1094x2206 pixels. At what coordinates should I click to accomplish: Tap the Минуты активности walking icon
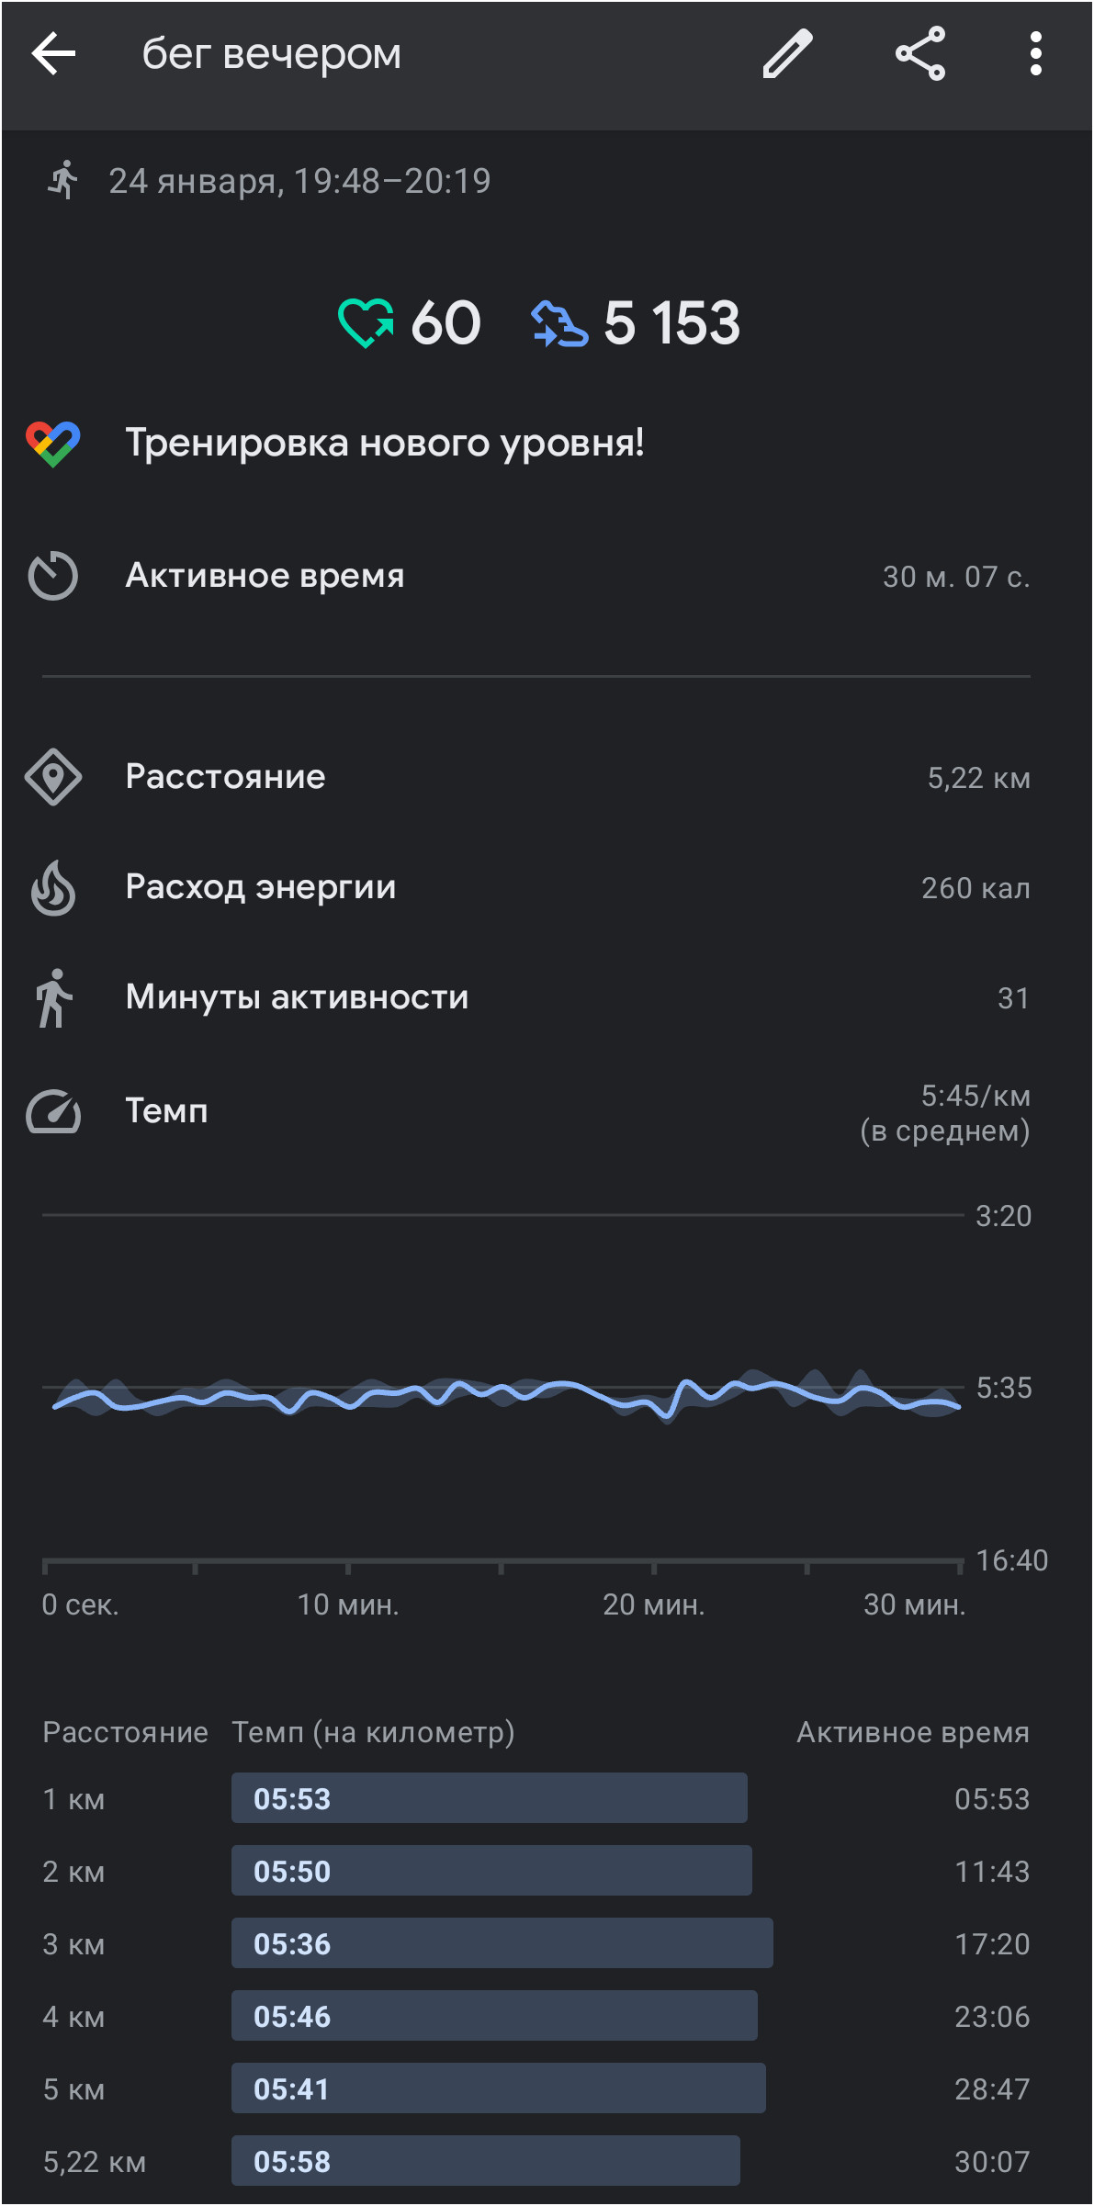click(x=53, y=998)
